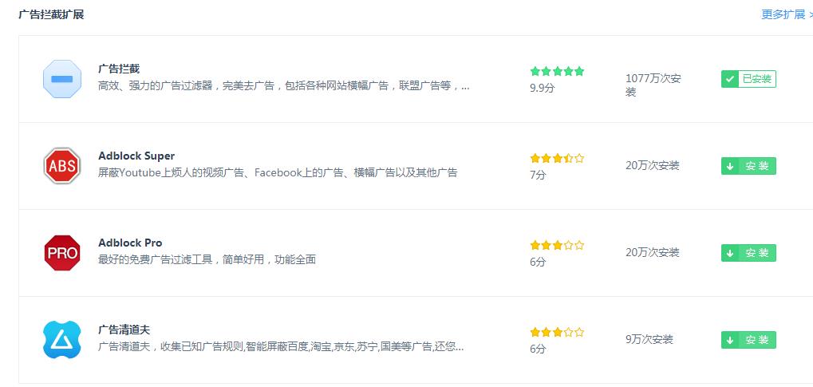Click the Adblock Pro red PRO icon

point(62,253)
